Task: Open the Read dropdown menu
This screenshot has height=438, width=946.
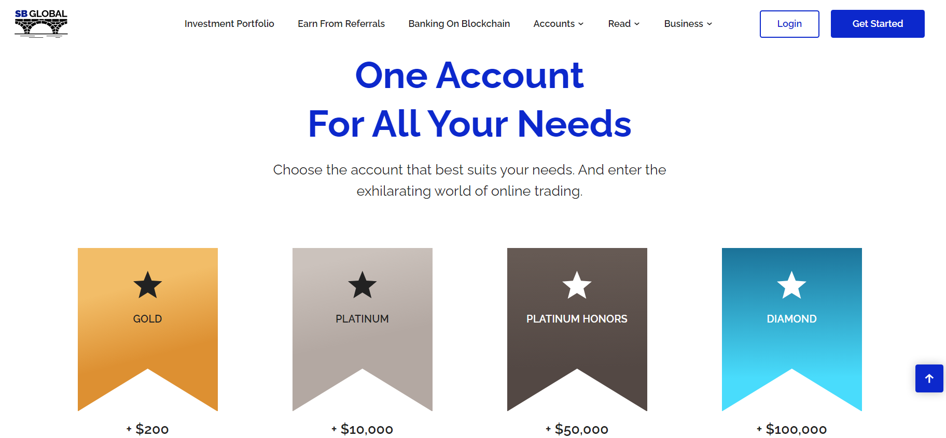Action: [x=624, y=24]
